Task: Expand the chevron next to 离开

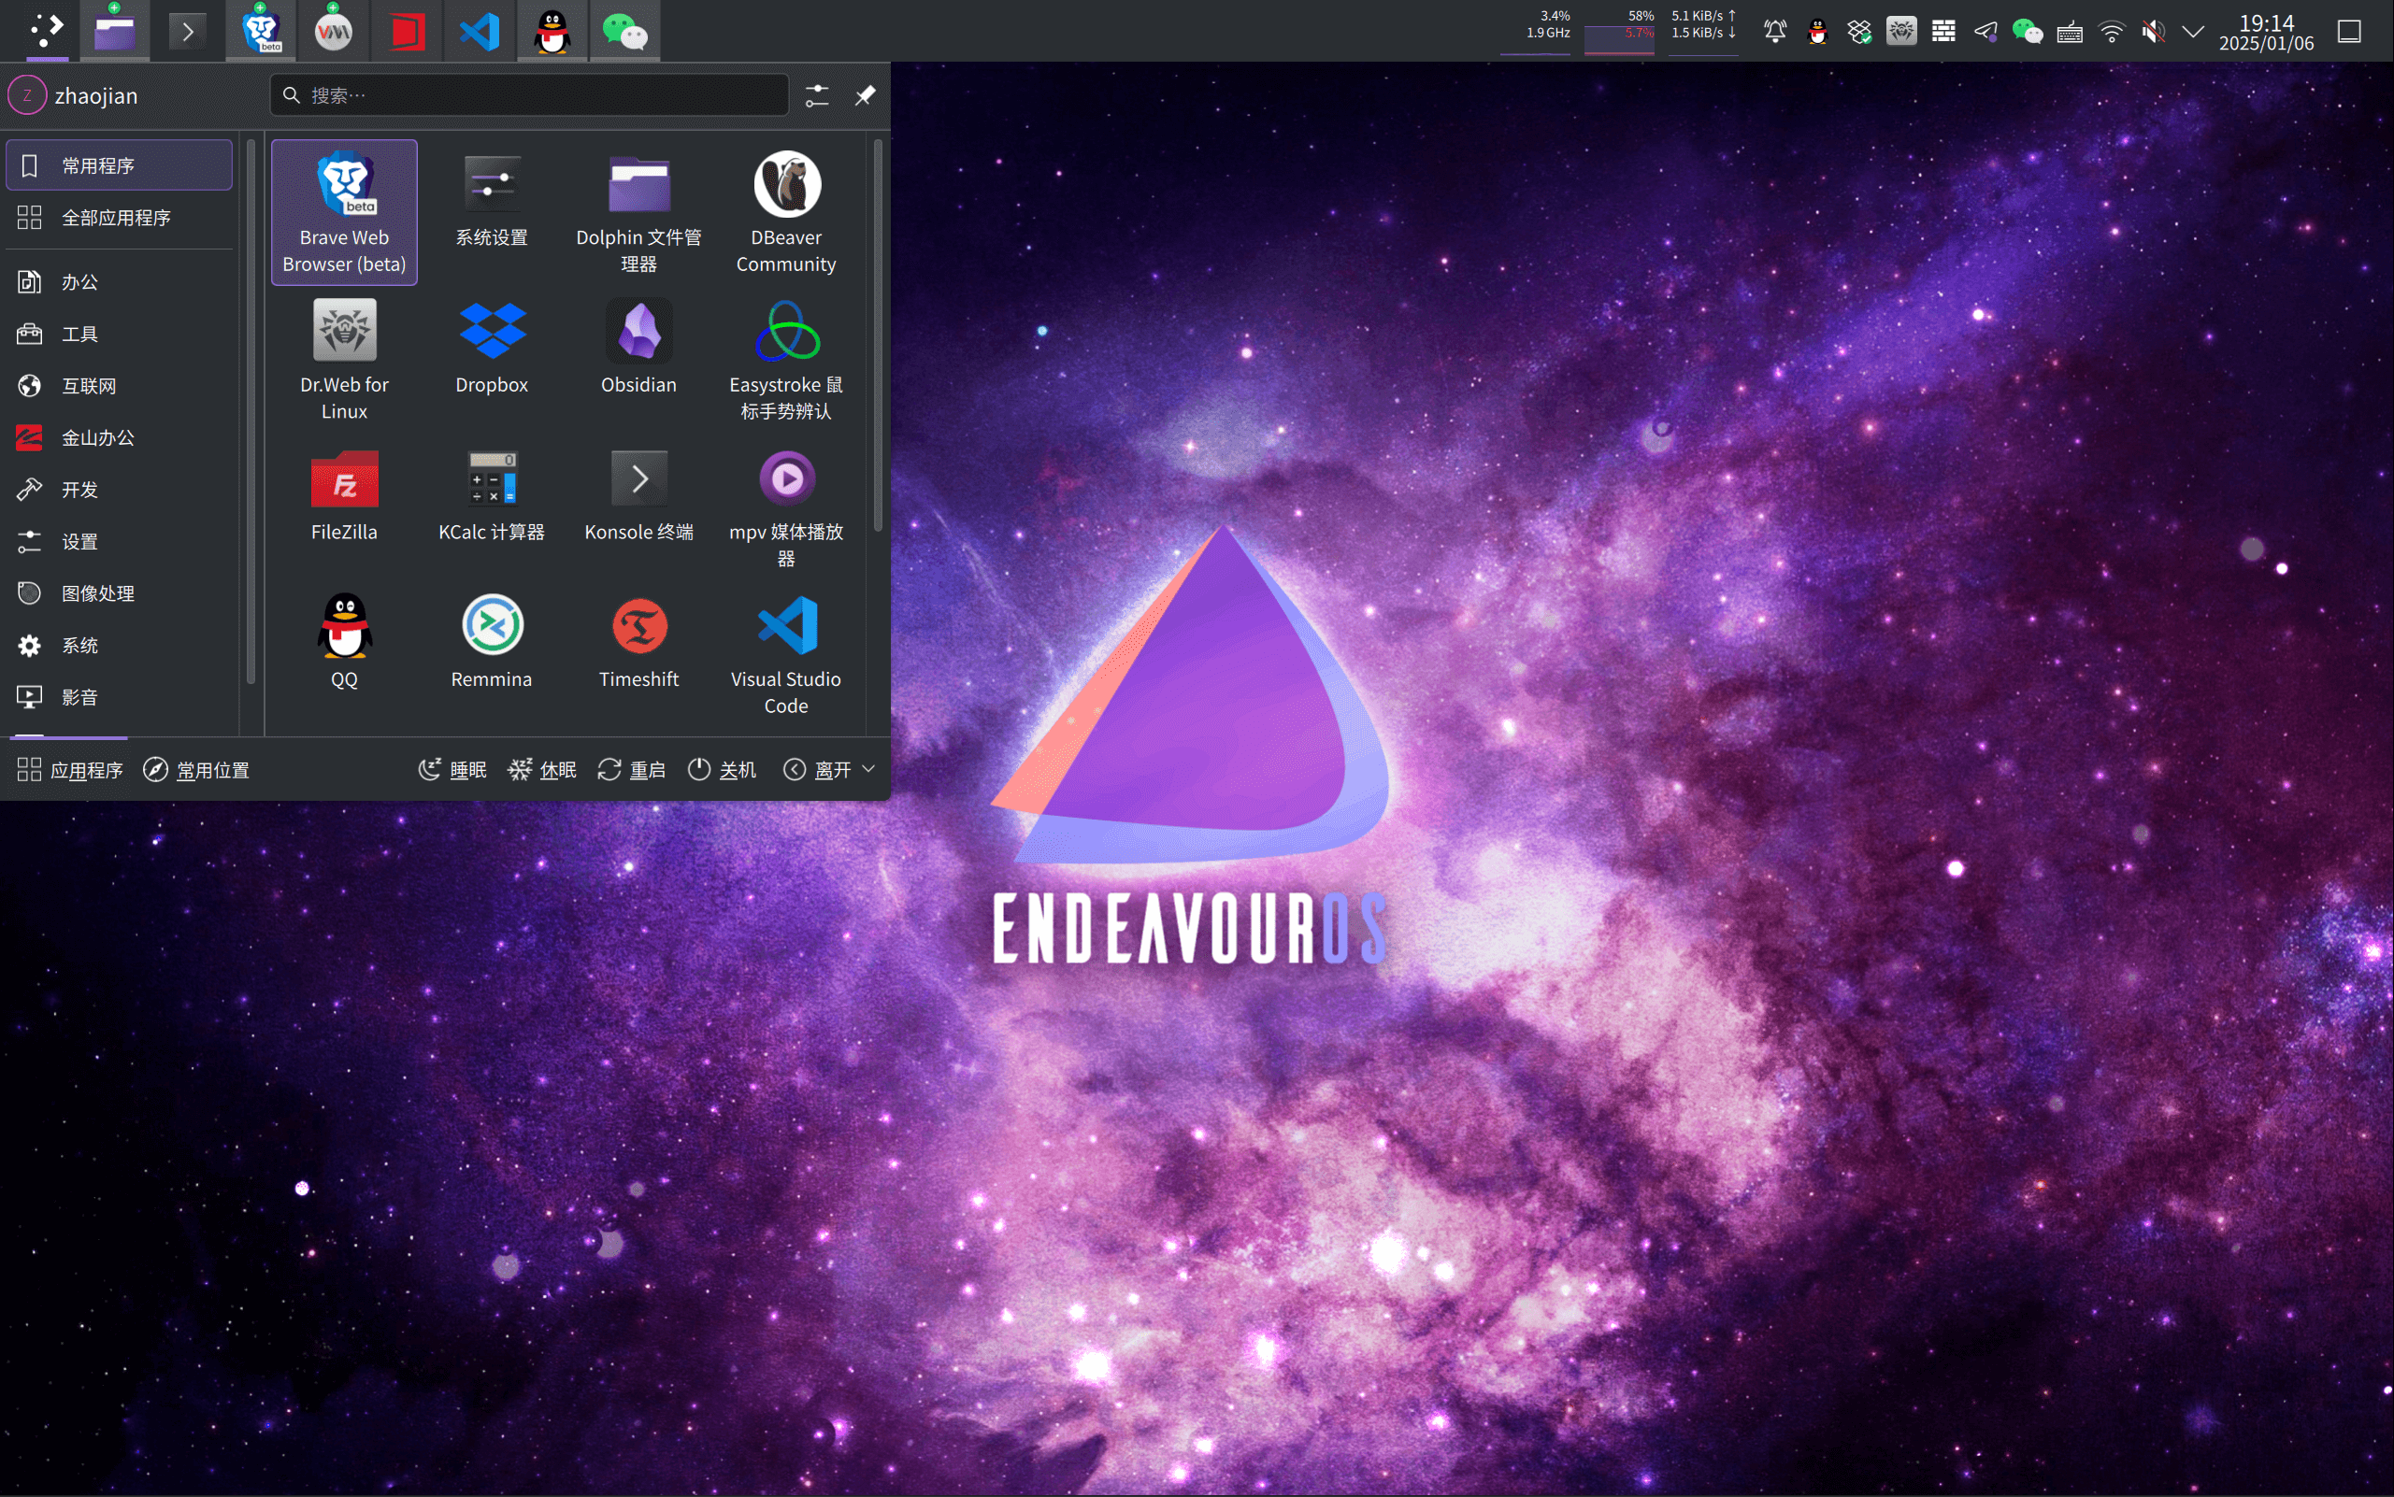Action: pyautogui.click(x=870, y=768)
